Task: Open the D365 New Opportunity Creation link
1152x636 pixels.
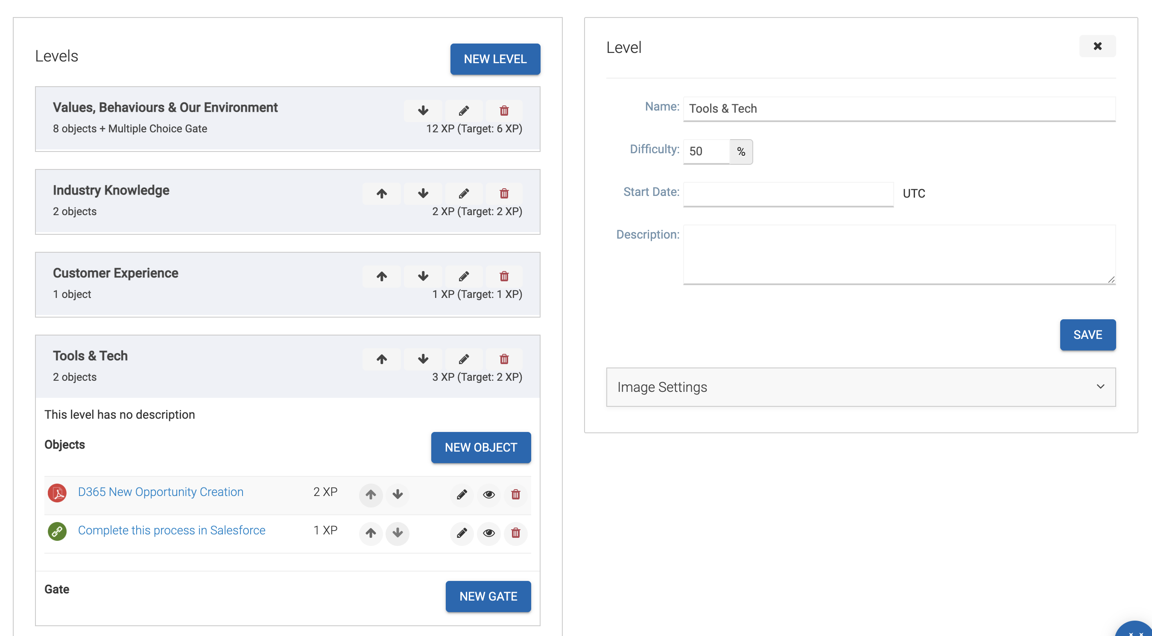Action: pos(161,492)
